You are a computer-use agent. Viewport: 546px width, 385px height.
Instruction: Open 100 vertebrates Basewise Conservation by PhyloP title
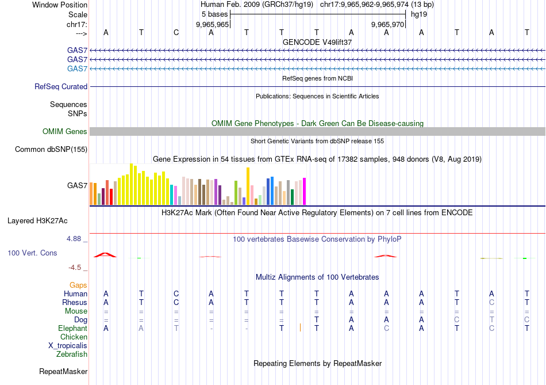pyautogui.click(x=317, y=239)
